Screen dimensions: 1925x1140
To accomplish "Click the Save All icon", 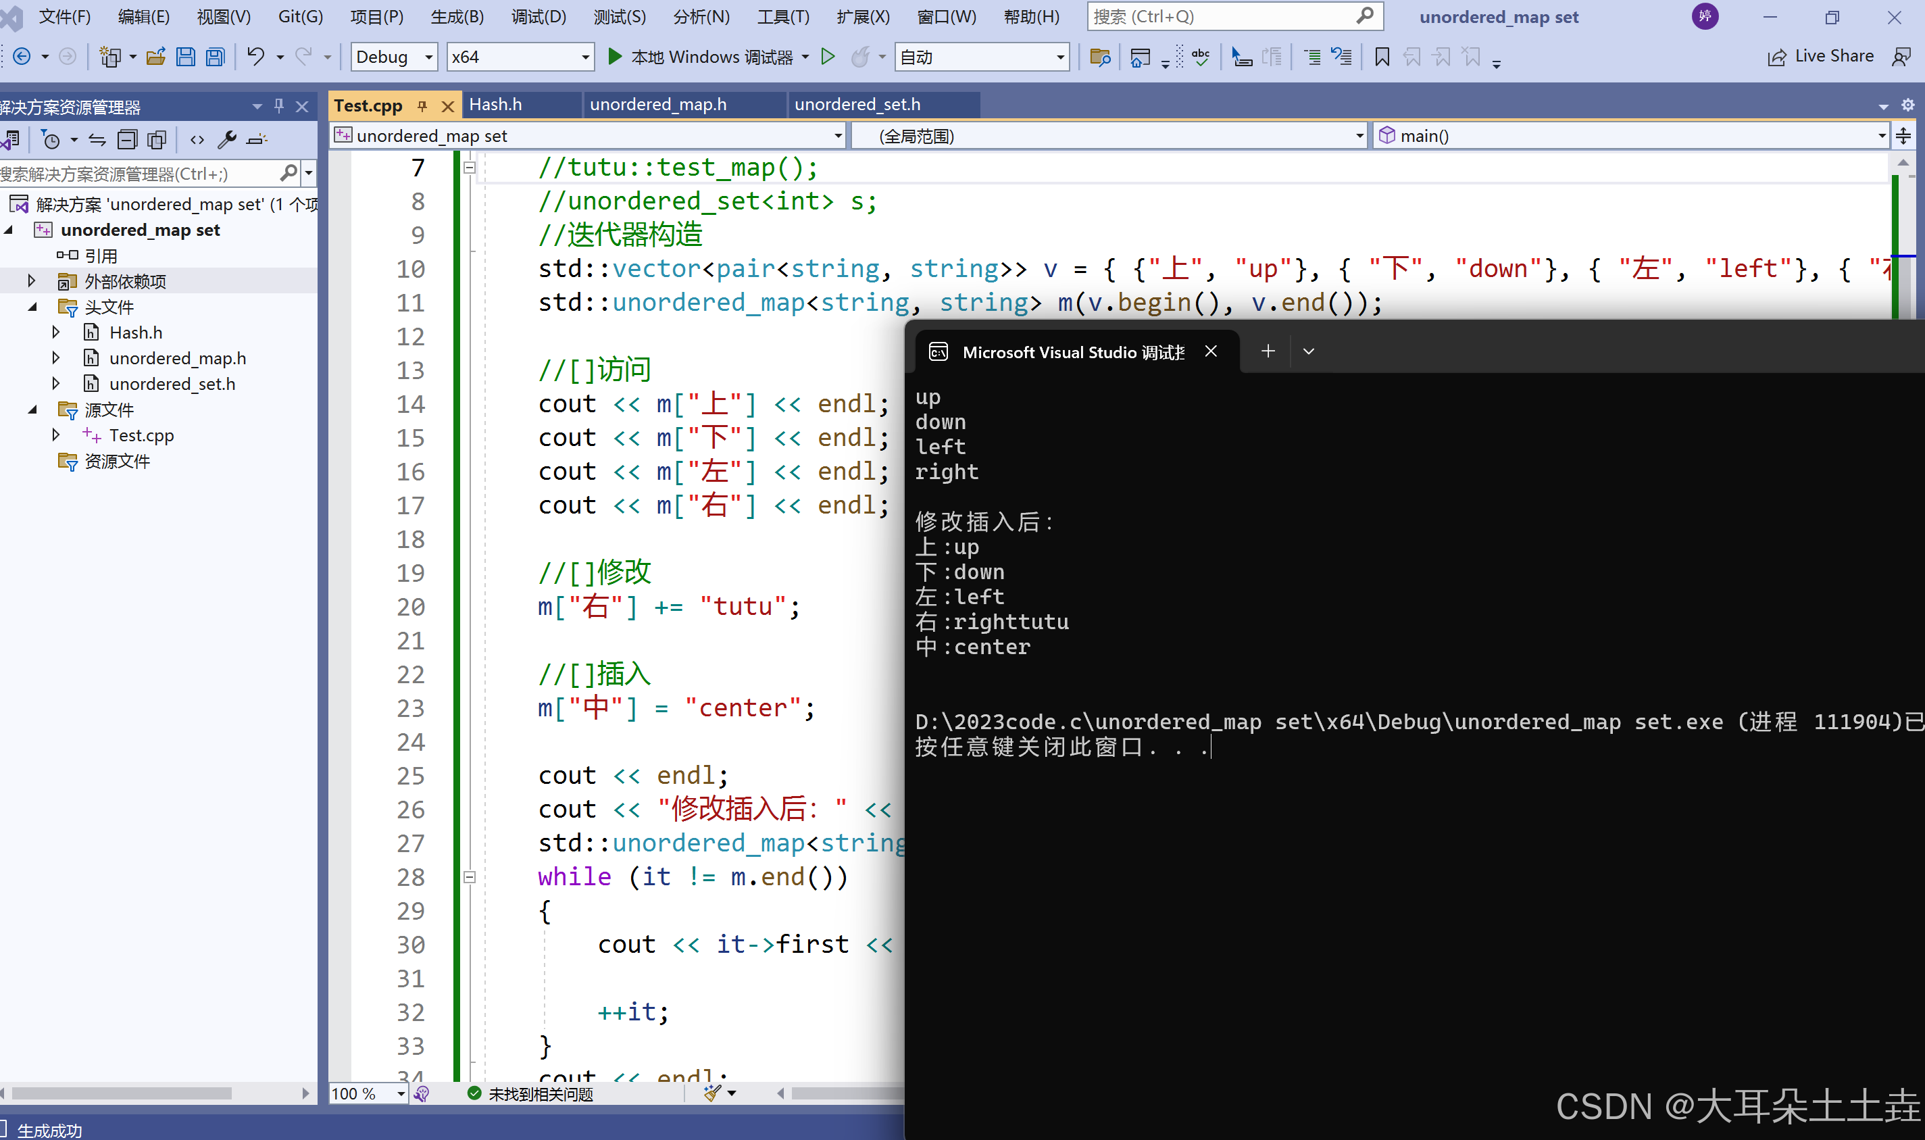I will point(216,57).
